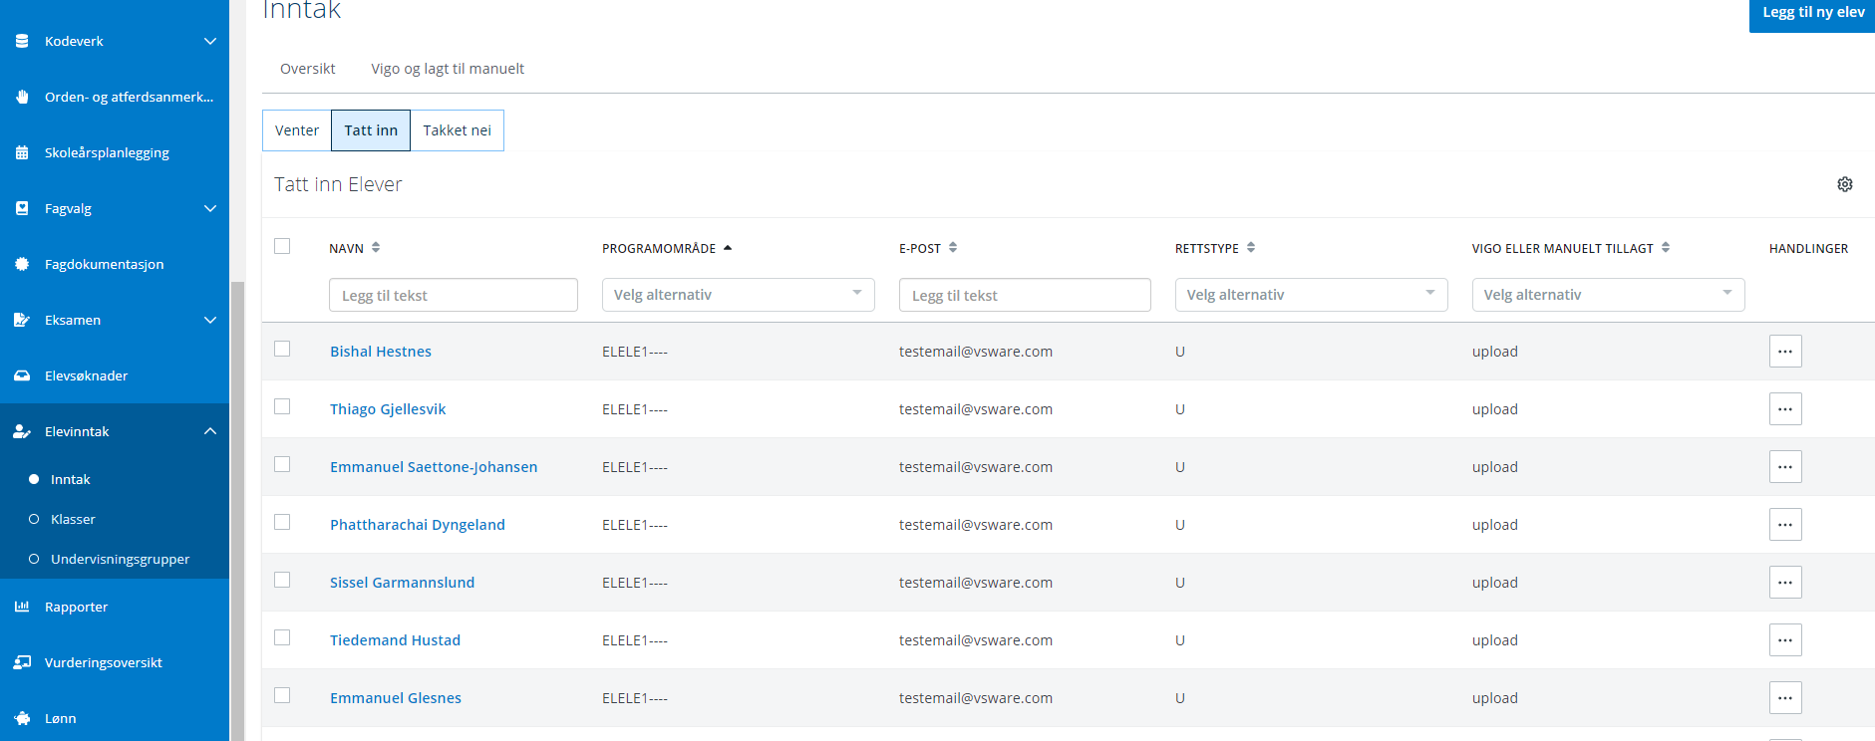Click the Elevinntak user-edit icon
The width and height of the screenshot is (1875, 741).
click(22, 431)
